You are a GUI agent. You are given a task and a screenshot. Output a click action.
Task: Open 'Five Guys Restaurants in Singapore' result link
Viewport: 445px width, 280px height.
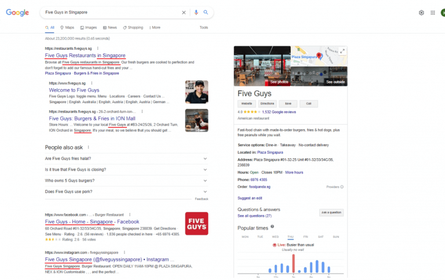point(85,56)
